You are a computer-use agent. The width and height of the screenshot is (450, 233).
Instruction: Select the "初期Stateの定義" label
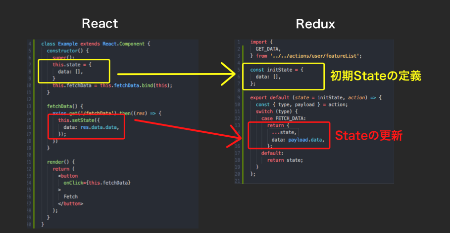376,76
